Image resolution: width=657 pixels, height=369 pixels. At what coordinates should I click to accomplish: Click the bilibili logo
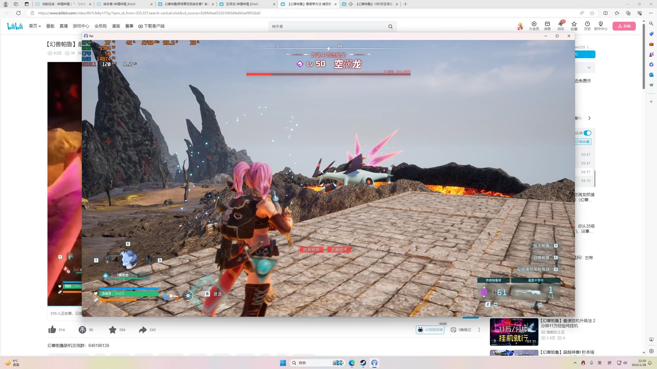[x=15, y=26]
